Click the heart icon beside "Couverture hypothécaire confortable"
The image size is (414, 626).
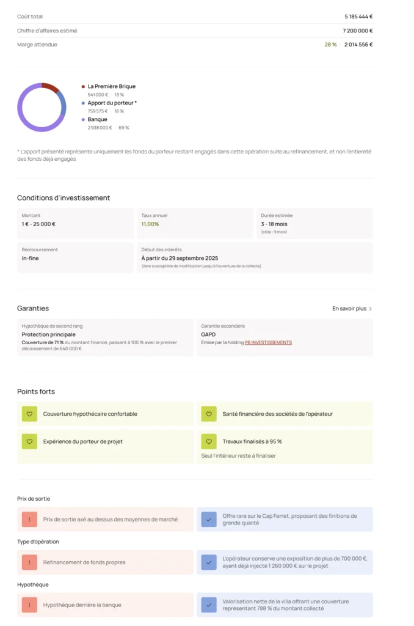29,414
